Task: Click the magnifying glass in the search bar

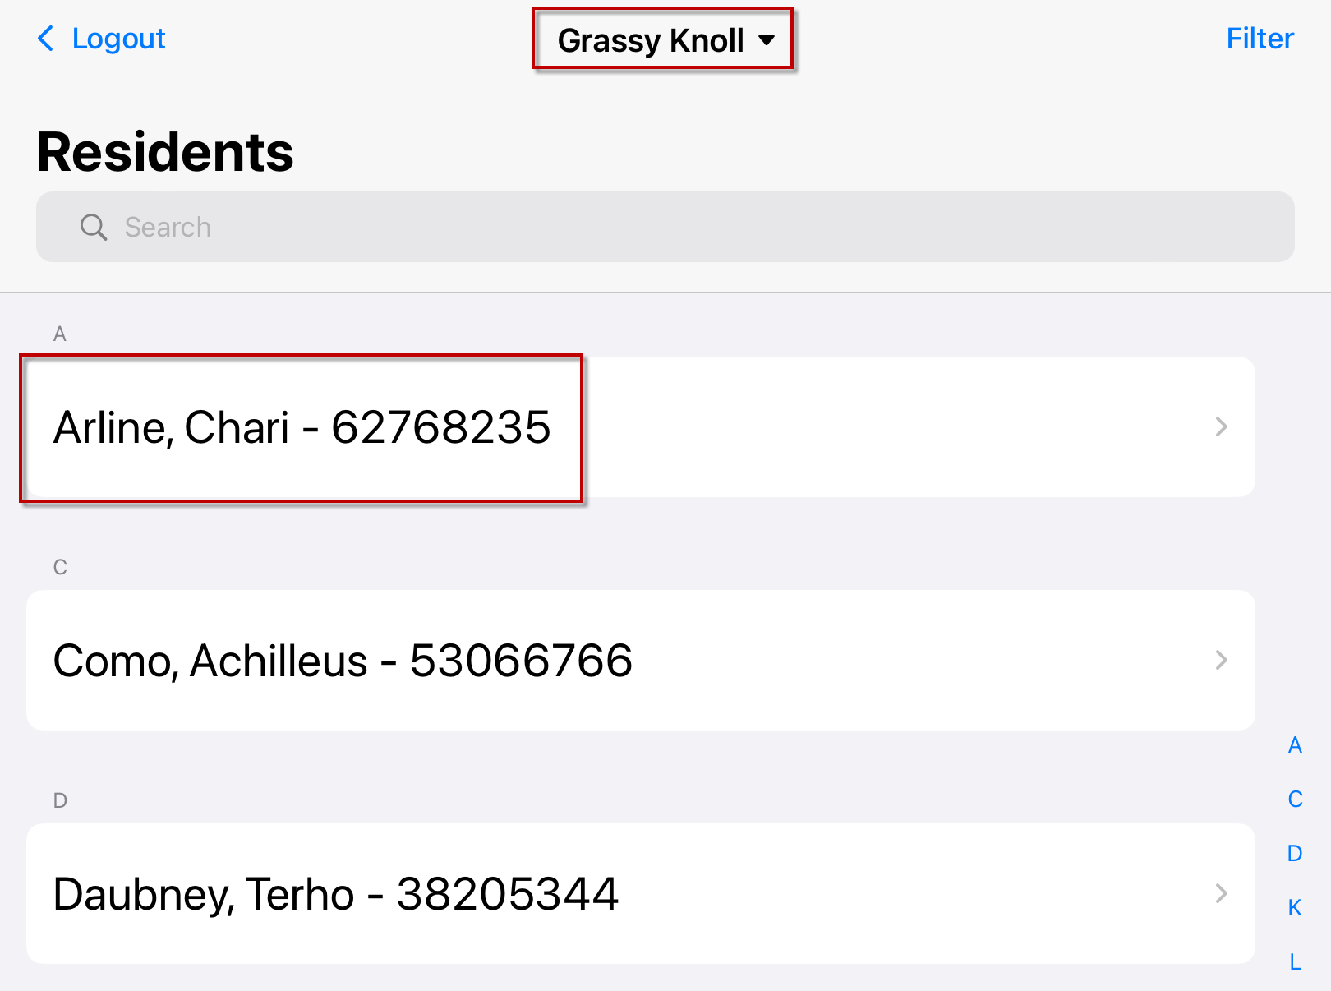Action: coord(93,227)
